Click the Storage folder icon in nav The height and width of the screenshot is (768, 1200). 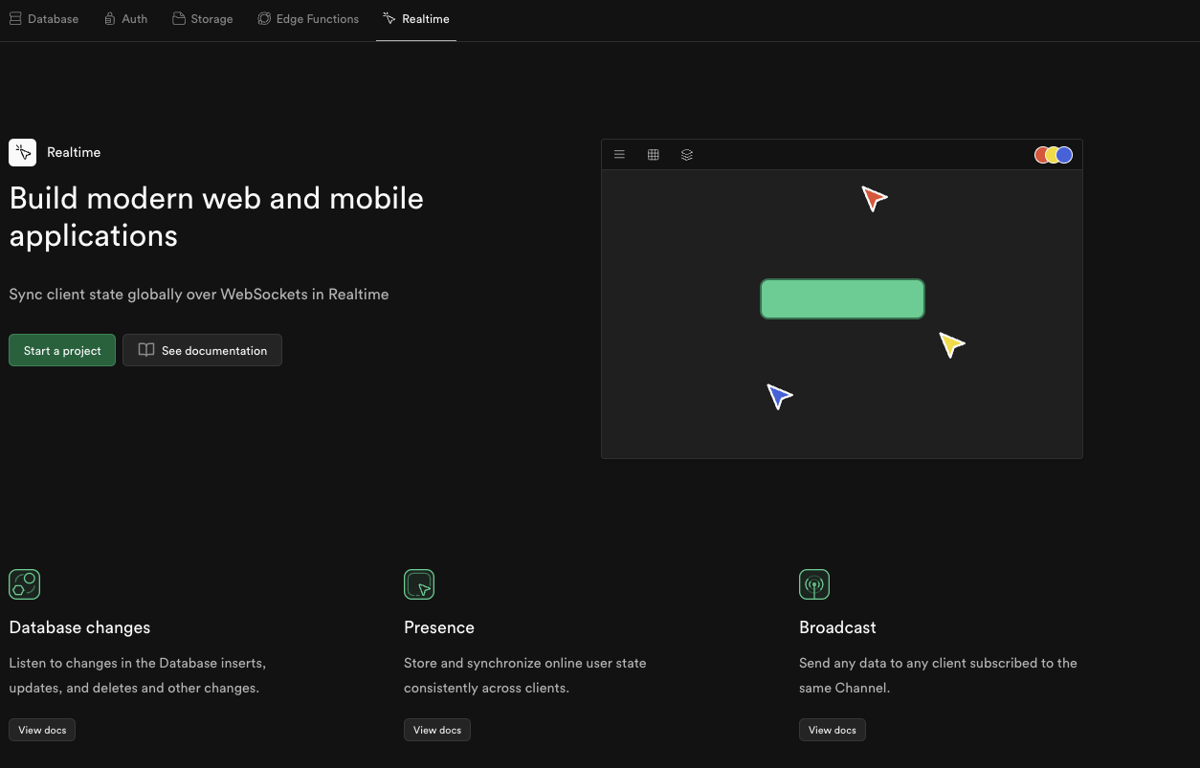coord(179,19)
